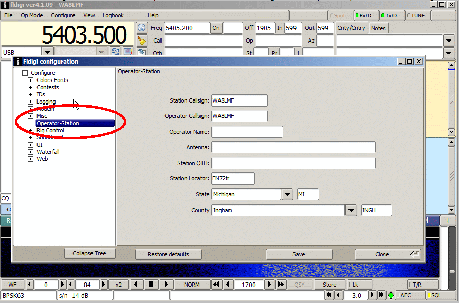
Task: Click the Store button
Action: (x=329, y=285)
